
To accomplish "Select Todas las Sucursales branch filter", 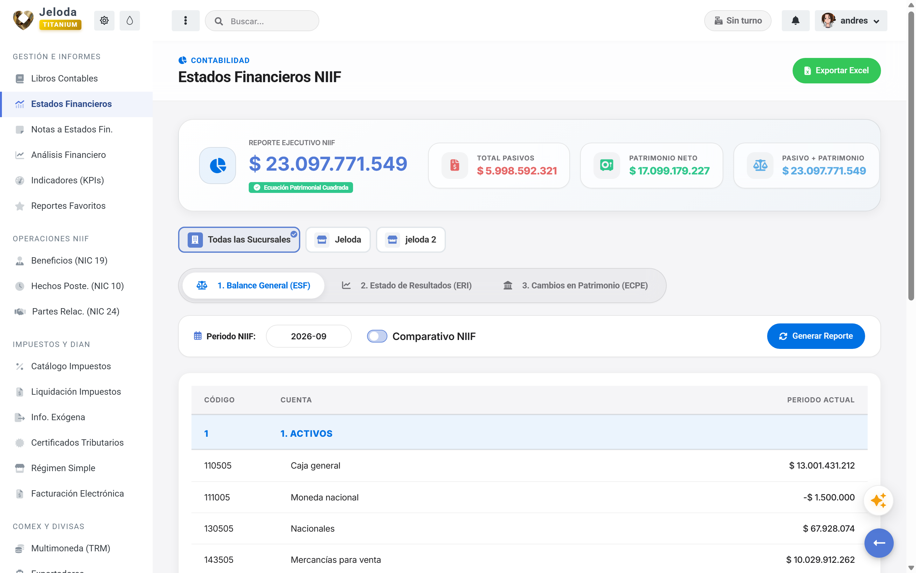I will 239,239.
